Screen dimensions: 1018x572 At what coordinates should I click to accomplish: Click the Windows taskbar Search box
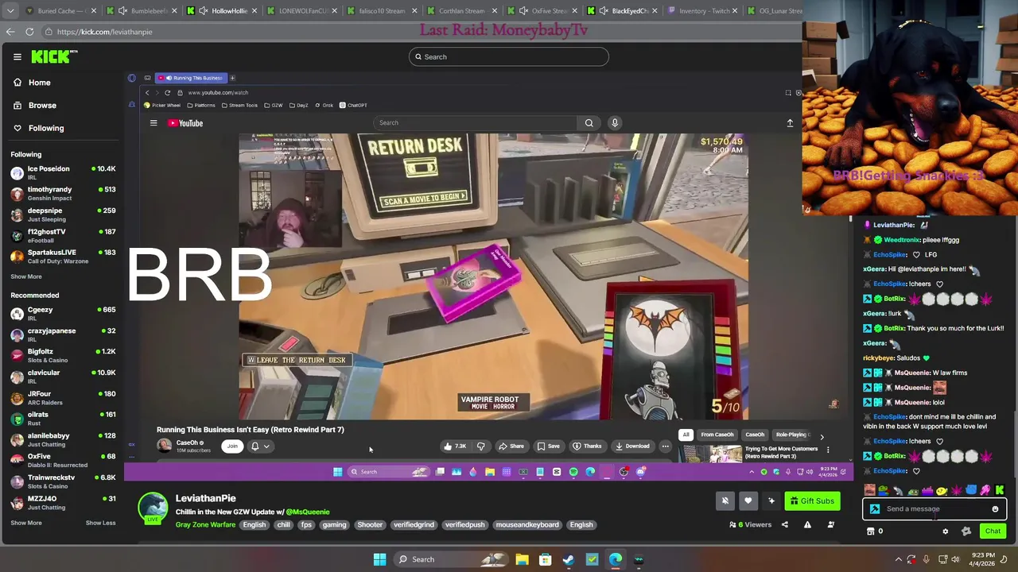pyautogui.click(x=450, y=559)
